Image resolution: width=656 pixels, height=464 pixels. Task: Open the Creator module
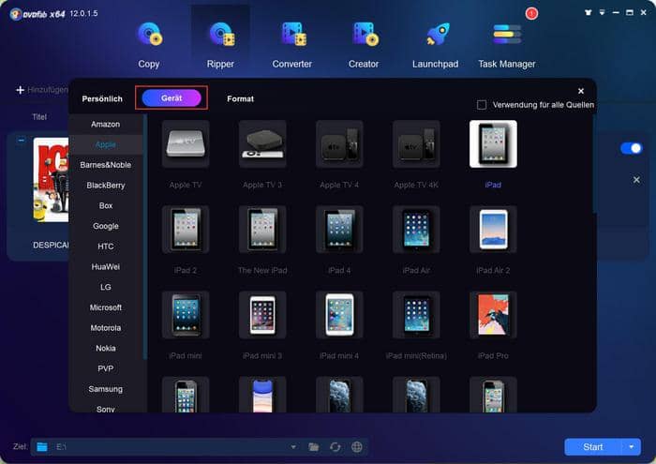(364, 46)
